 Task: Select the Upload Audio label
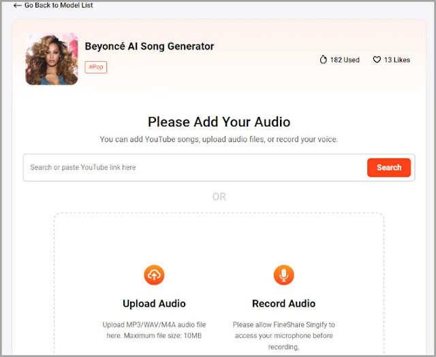click(x=154, y=304)
